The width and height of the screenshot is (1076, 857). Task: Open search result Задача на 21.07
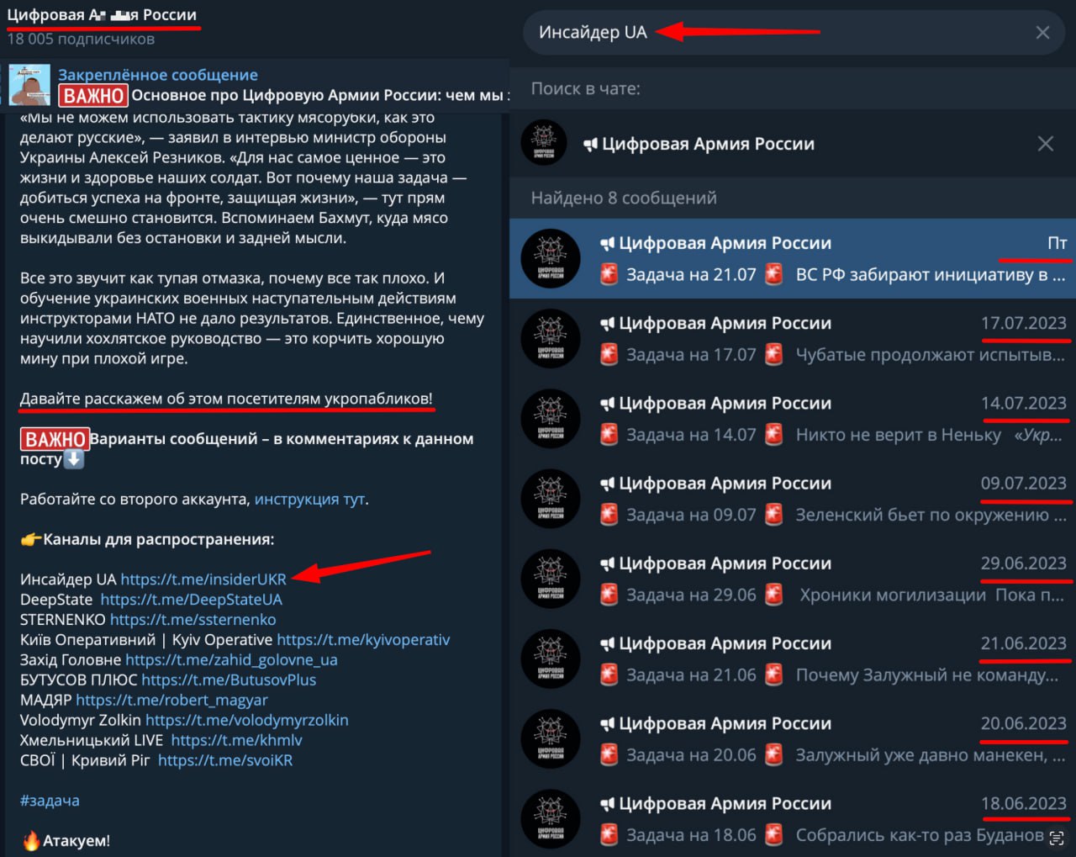coord(793,259)
